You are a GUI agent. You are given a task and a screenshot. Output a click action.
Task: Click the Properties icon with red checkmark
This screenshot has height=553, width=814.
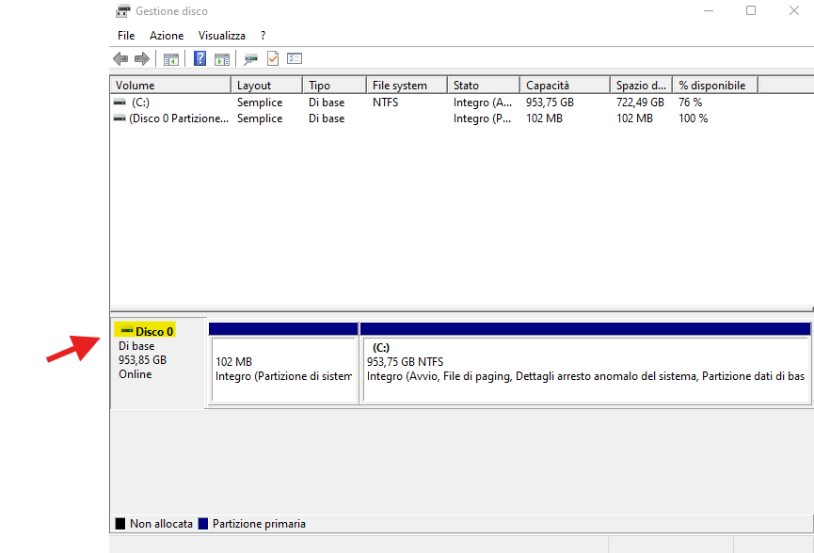[x=273, y=59]
